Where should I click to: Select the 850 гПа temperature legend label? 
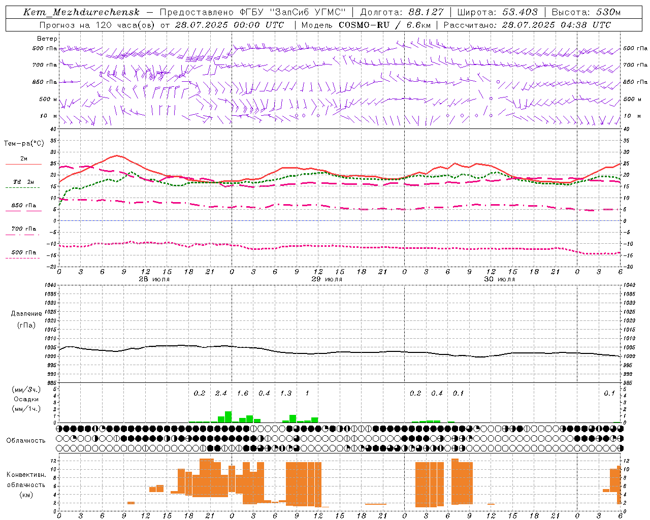coord(24,206)
